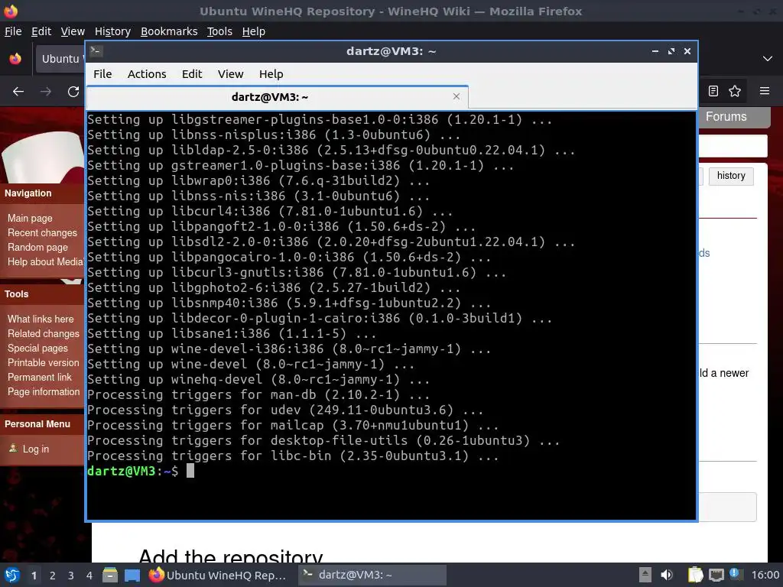Expand Firefox list all tabs chevron
Image resolution: width=783 pixels, height=587 pixels.
point(768,59)
